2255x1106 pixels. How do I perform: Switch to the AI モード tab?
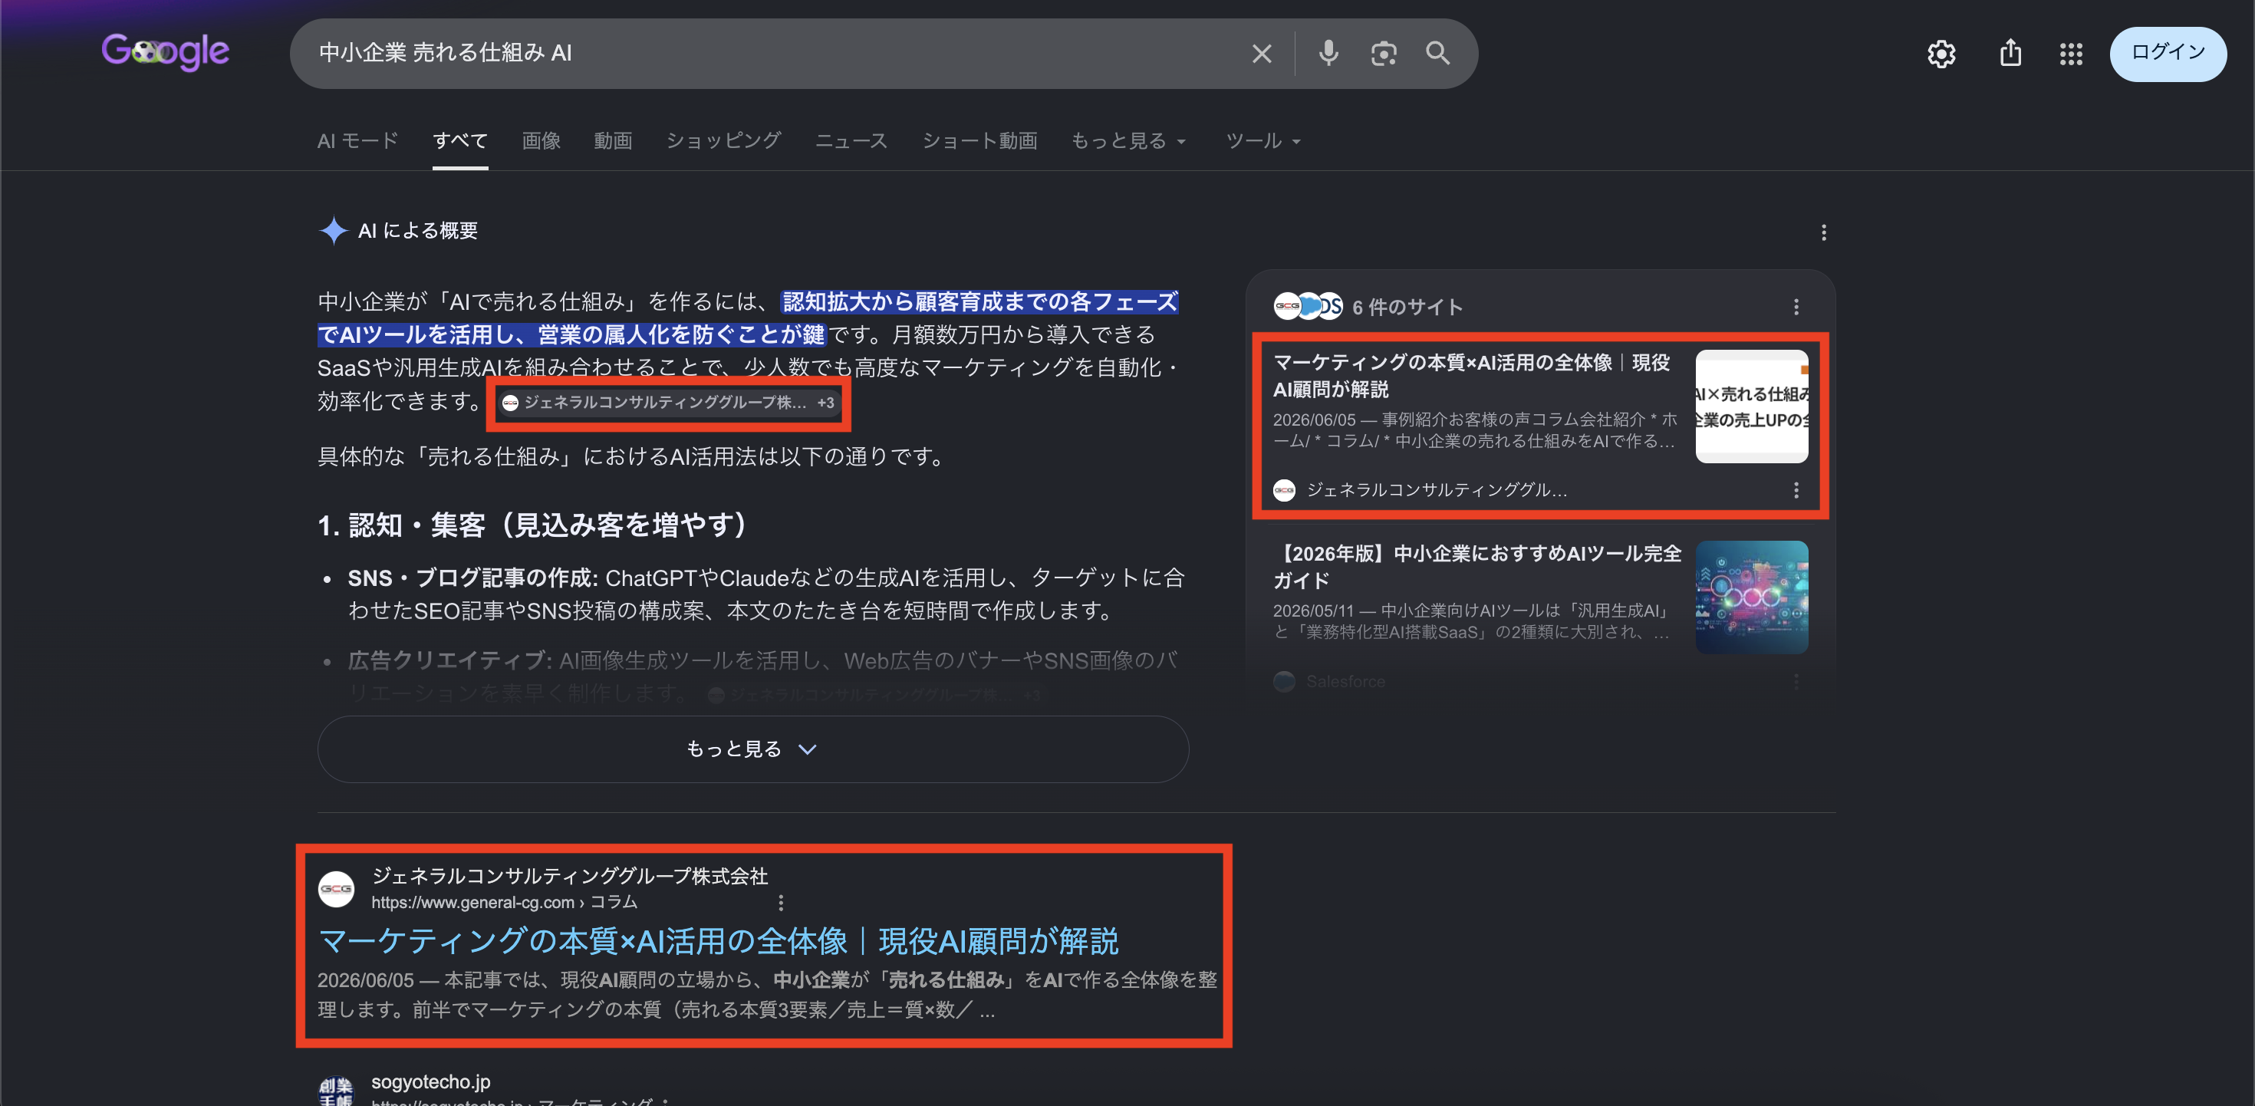(x=357, y=140)
